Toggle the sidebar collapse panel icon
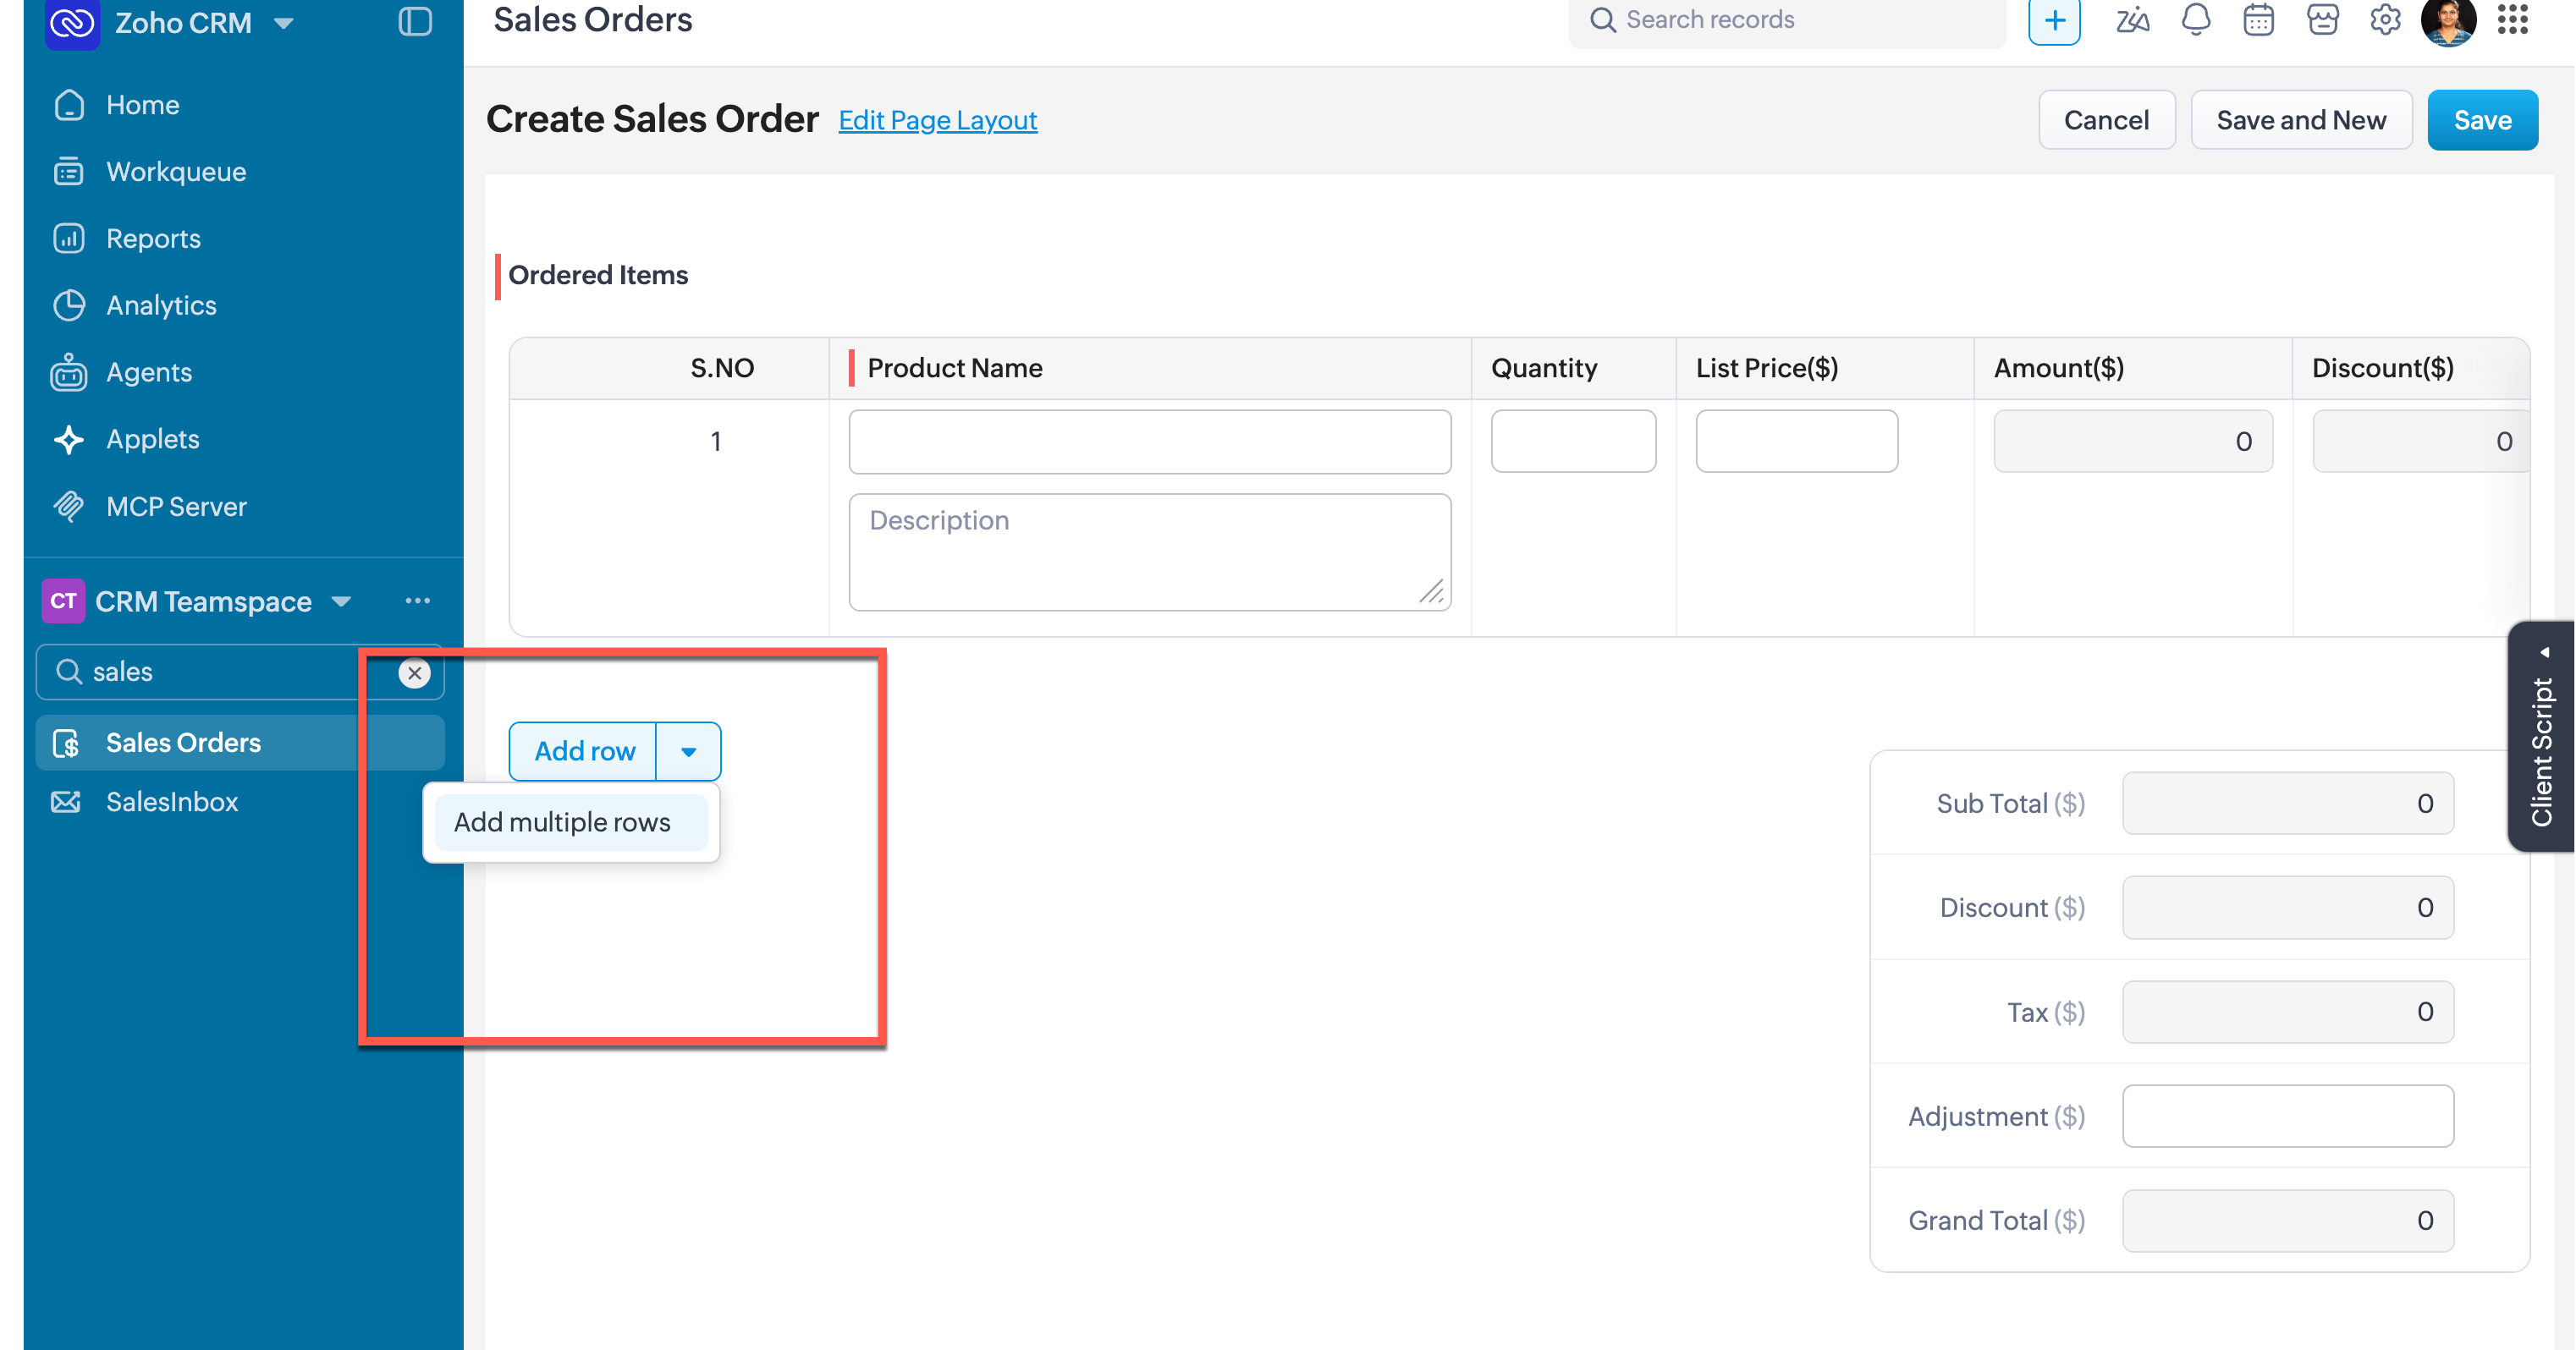Viewport: 2576px width, 1350px height. click(x=415, y=22)
